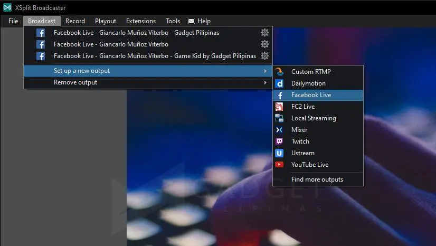
Task: Select Remove output menu entry
Action: click(148, 82)
